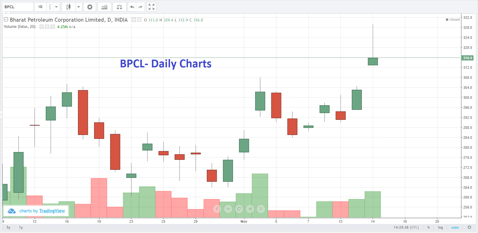
Task: Expand the chart style dropdown arrow
Action: [79, 7]
